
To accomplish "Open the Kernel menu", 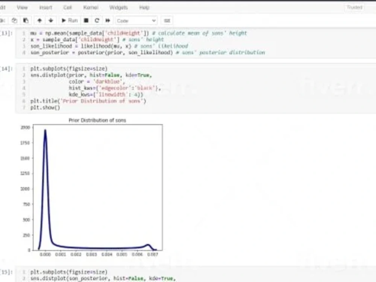I will (91, 8).
